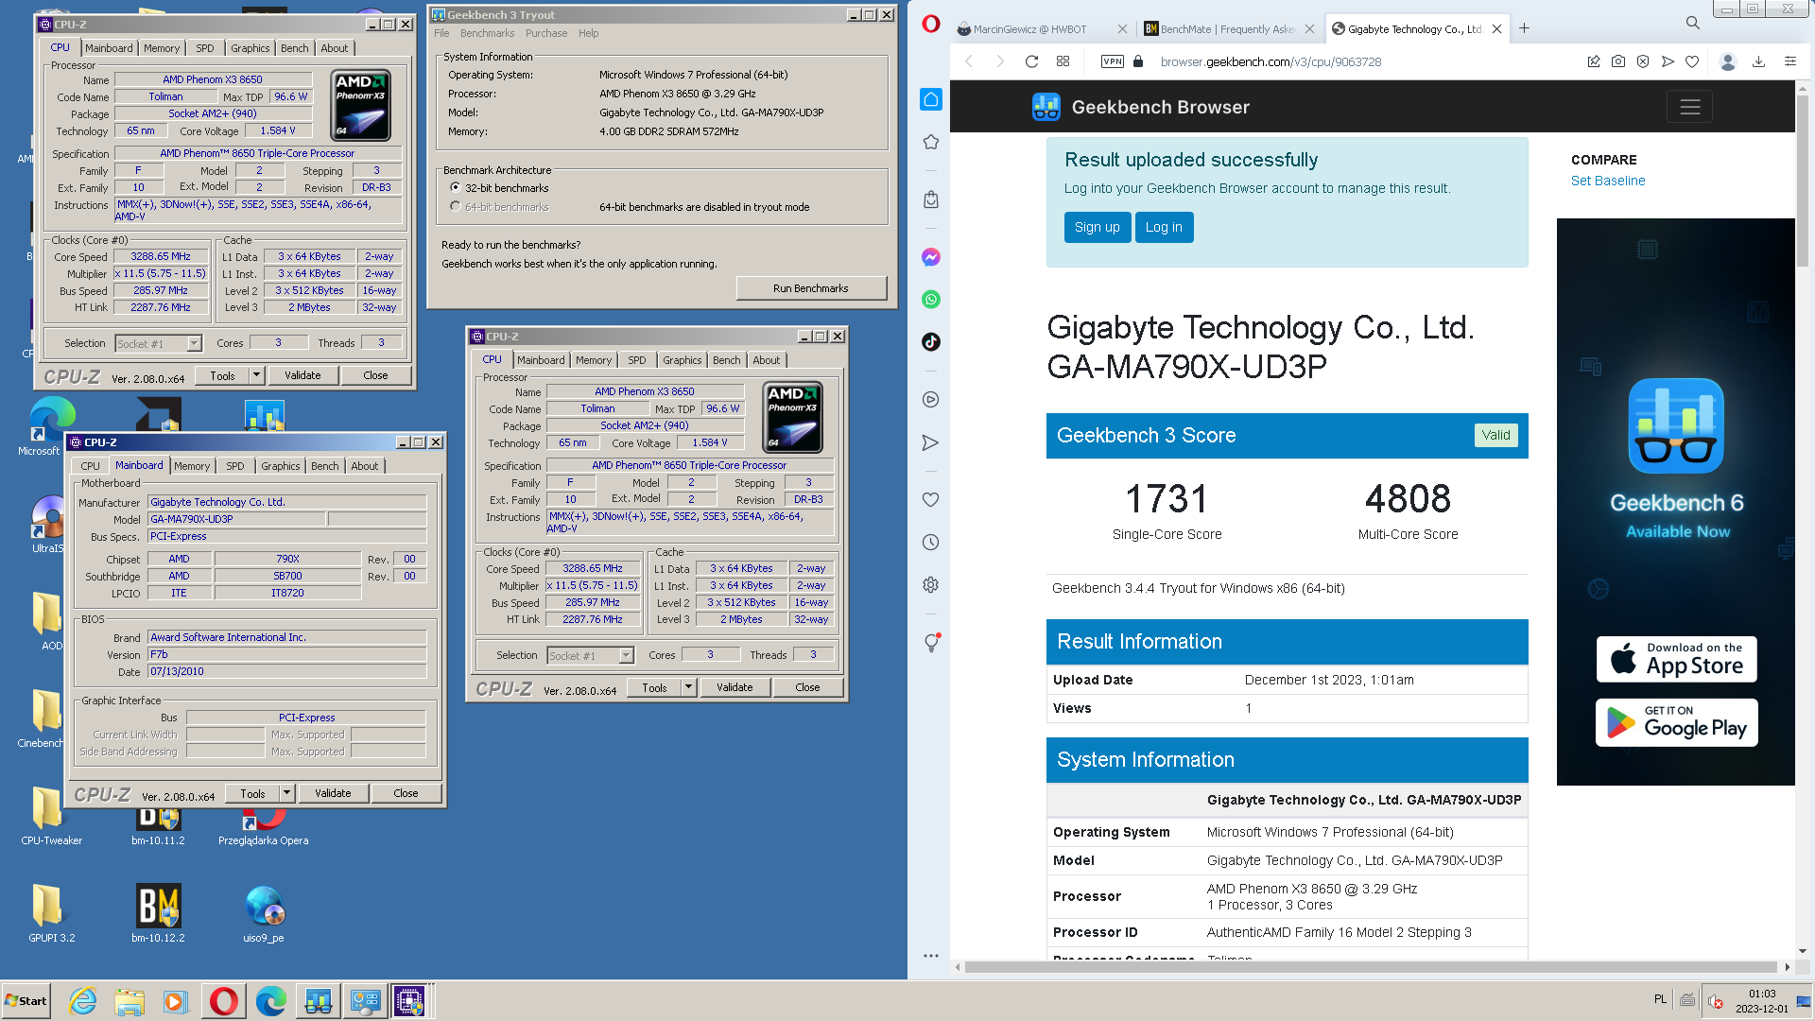Open Speed Dial grid icon in toolbar
Screen dimensions: 1815x1021
coord(1063,61)
